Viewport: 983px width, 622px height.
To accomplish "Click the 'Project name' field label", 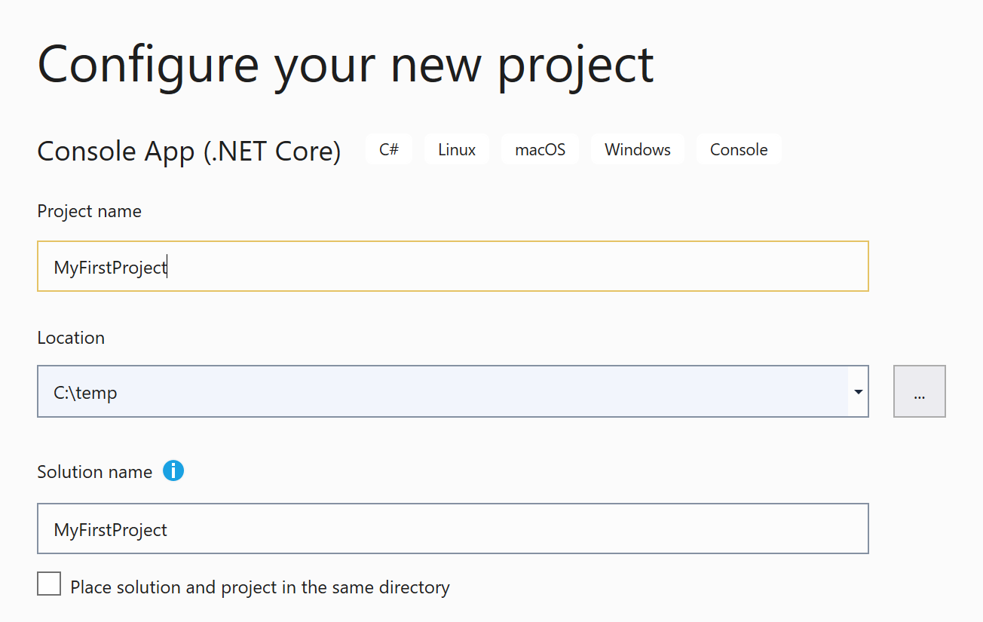I will 89,211.
